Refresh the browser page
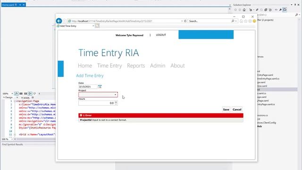Viewport: 302px width, 170px height. 185,21
